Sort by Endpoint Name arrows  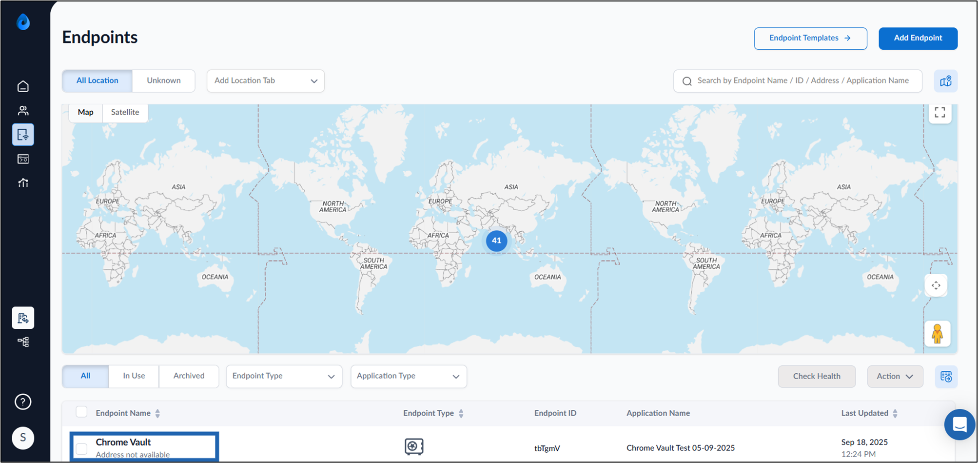tap(157, 413)
